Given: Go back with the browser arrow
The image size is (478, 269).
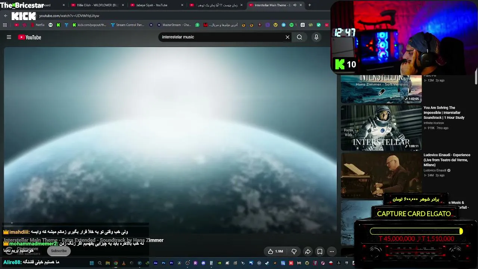Looking at the screenshot, I should point(6,16).
